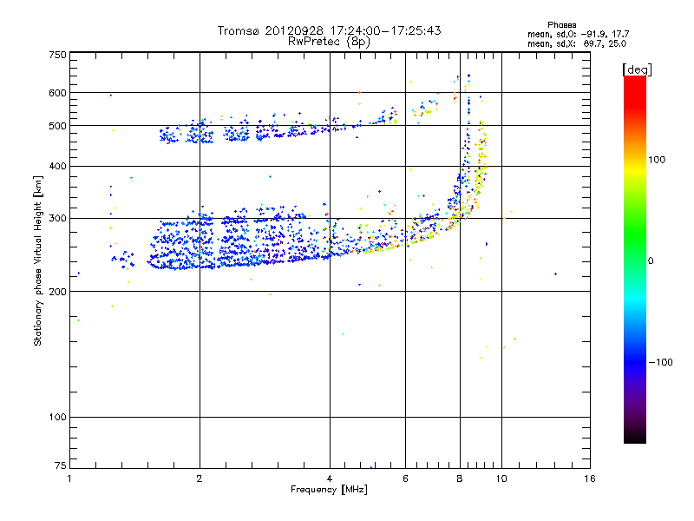Click the rainbow phase colorbar

[635, 260]
